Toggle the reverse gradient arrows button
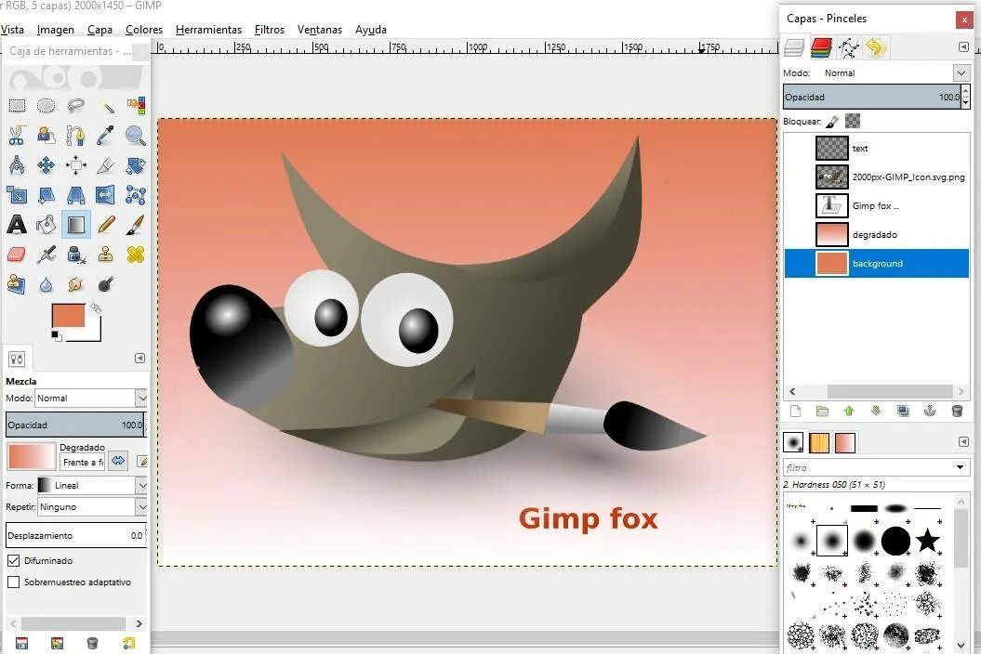Image resolution: width=981 pixels, height=654 pixels. click(x=117, y=461)
